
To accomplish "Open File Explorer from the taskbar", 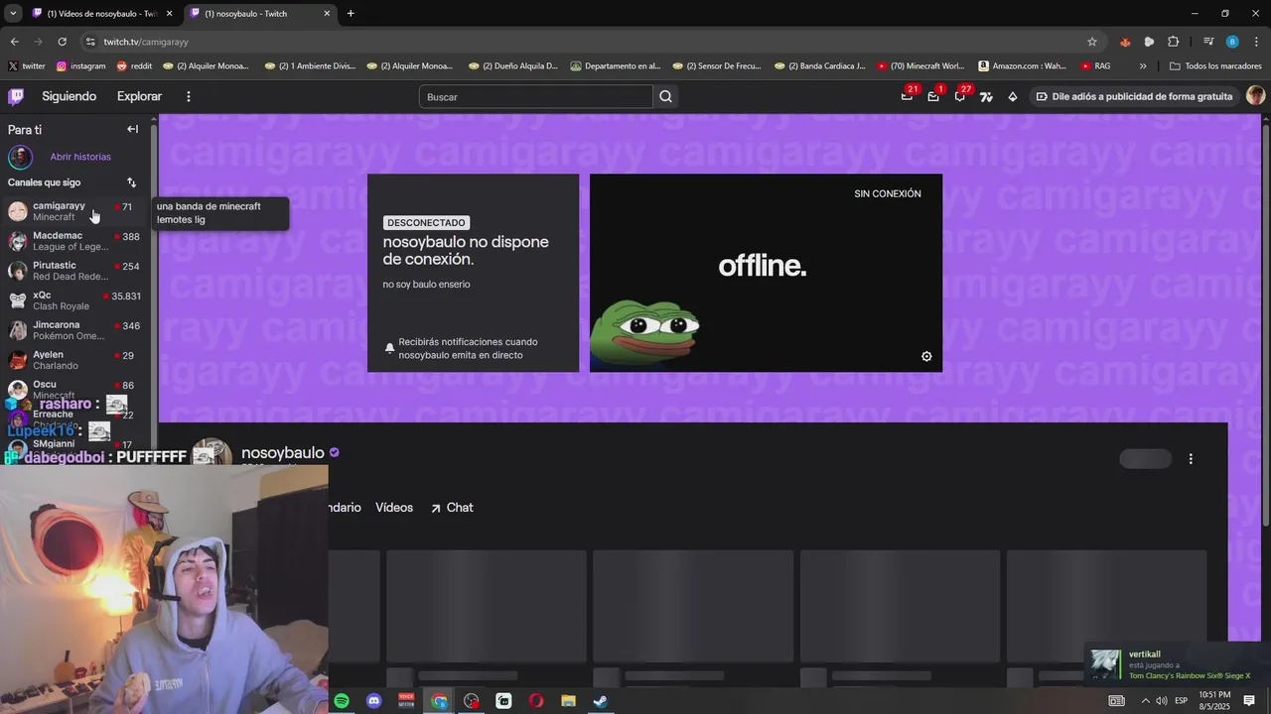I will pyautogui.click(x=568, y=701).
